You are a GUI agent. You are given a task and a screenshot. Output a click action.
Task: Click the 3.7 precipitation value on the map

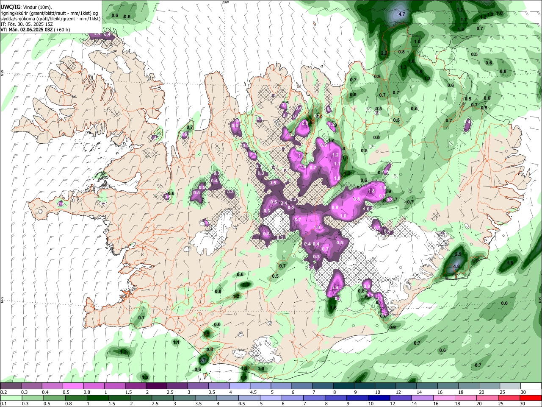tap(202, 360)
